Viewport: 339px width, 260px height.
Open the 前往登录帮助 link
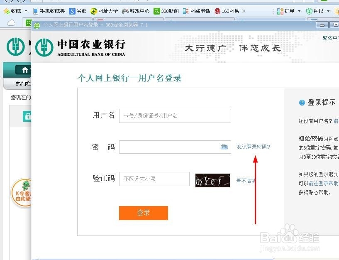point(323,183)
